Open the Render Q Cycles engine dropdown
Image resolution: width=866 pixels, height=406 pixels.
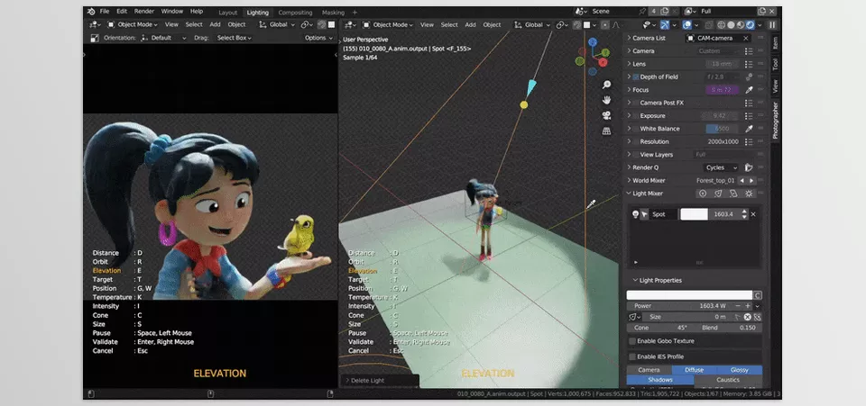pos(721,167)
